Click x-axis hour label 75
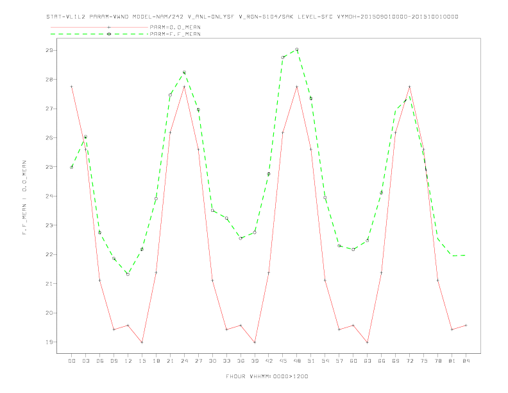 tap(424, 361)
